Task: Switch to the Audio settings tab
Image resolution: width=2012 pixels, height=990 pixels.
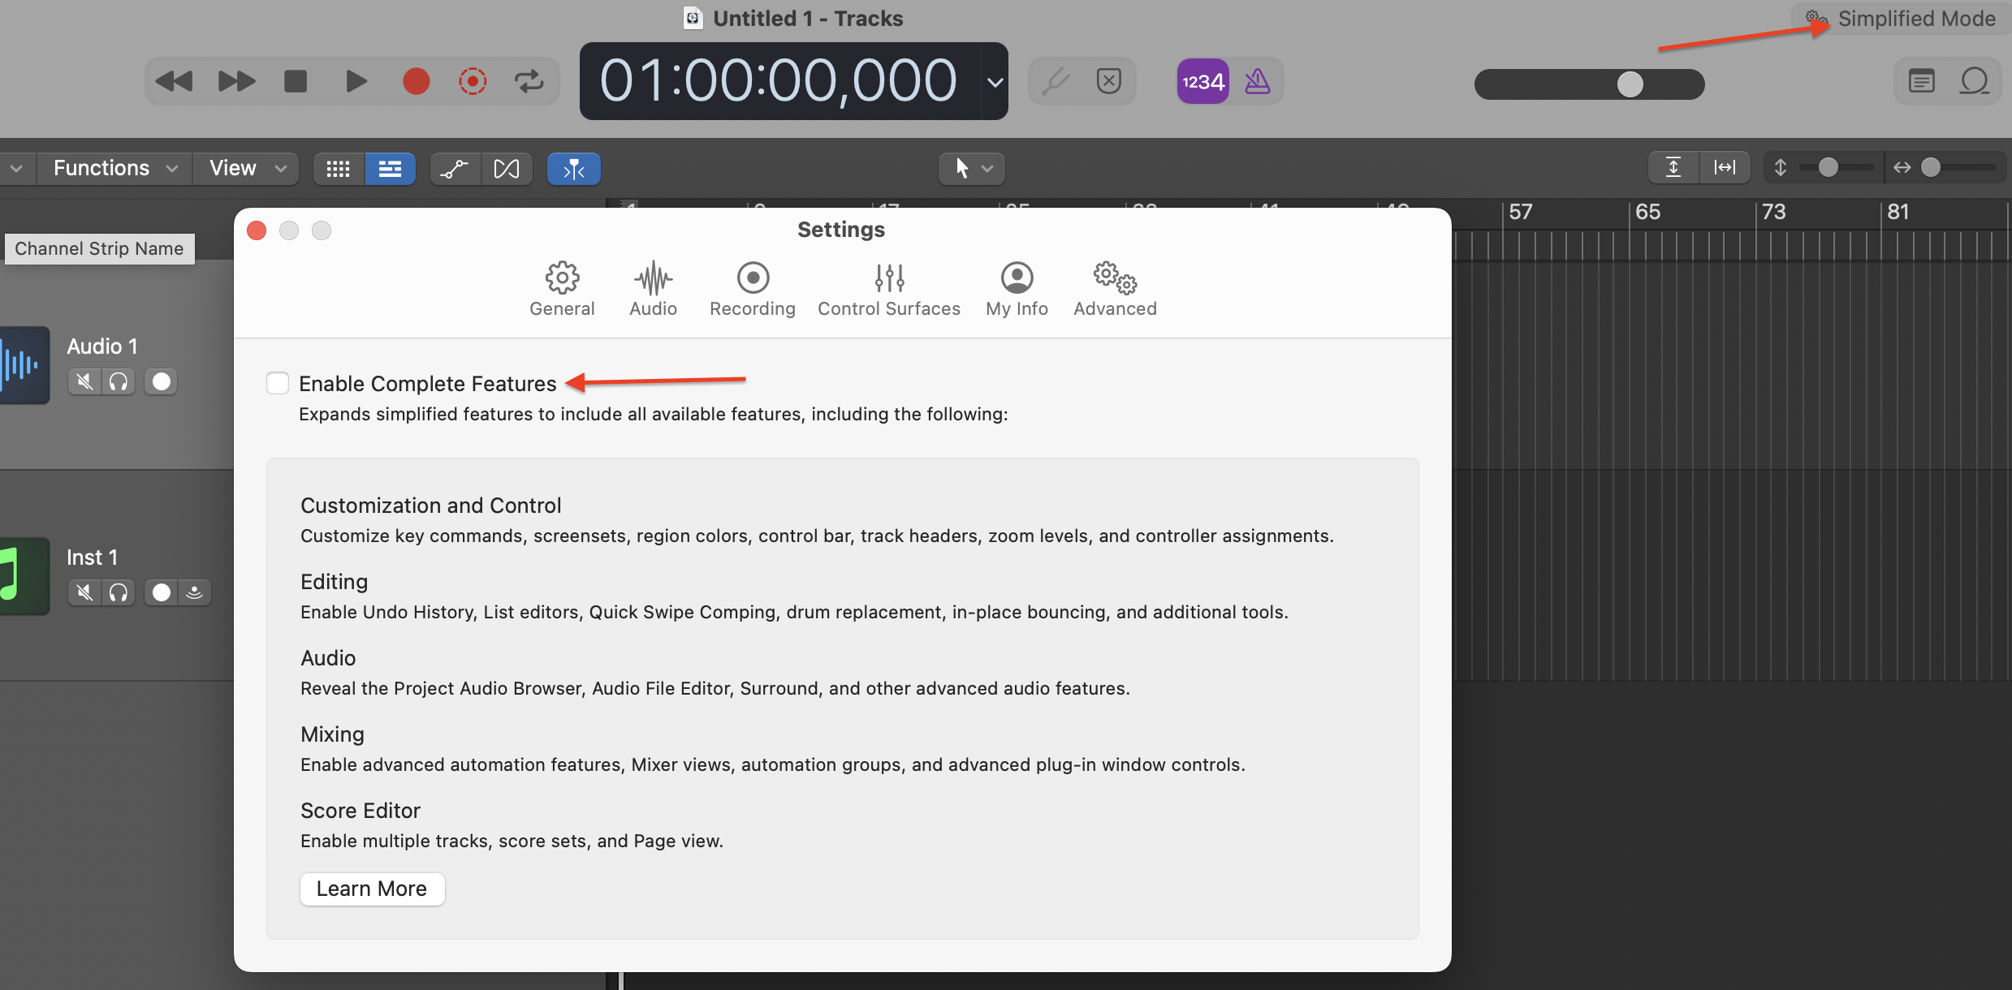Action: pos(653,289)
